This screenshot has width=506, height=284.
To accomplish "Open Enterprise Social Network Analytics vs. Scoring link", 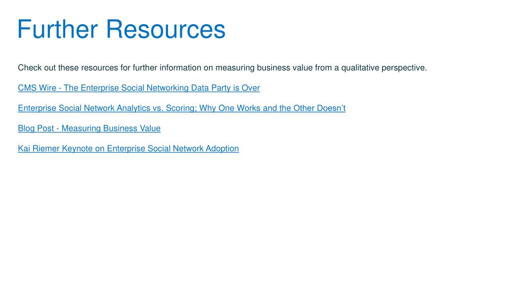I will click(182, 108).
